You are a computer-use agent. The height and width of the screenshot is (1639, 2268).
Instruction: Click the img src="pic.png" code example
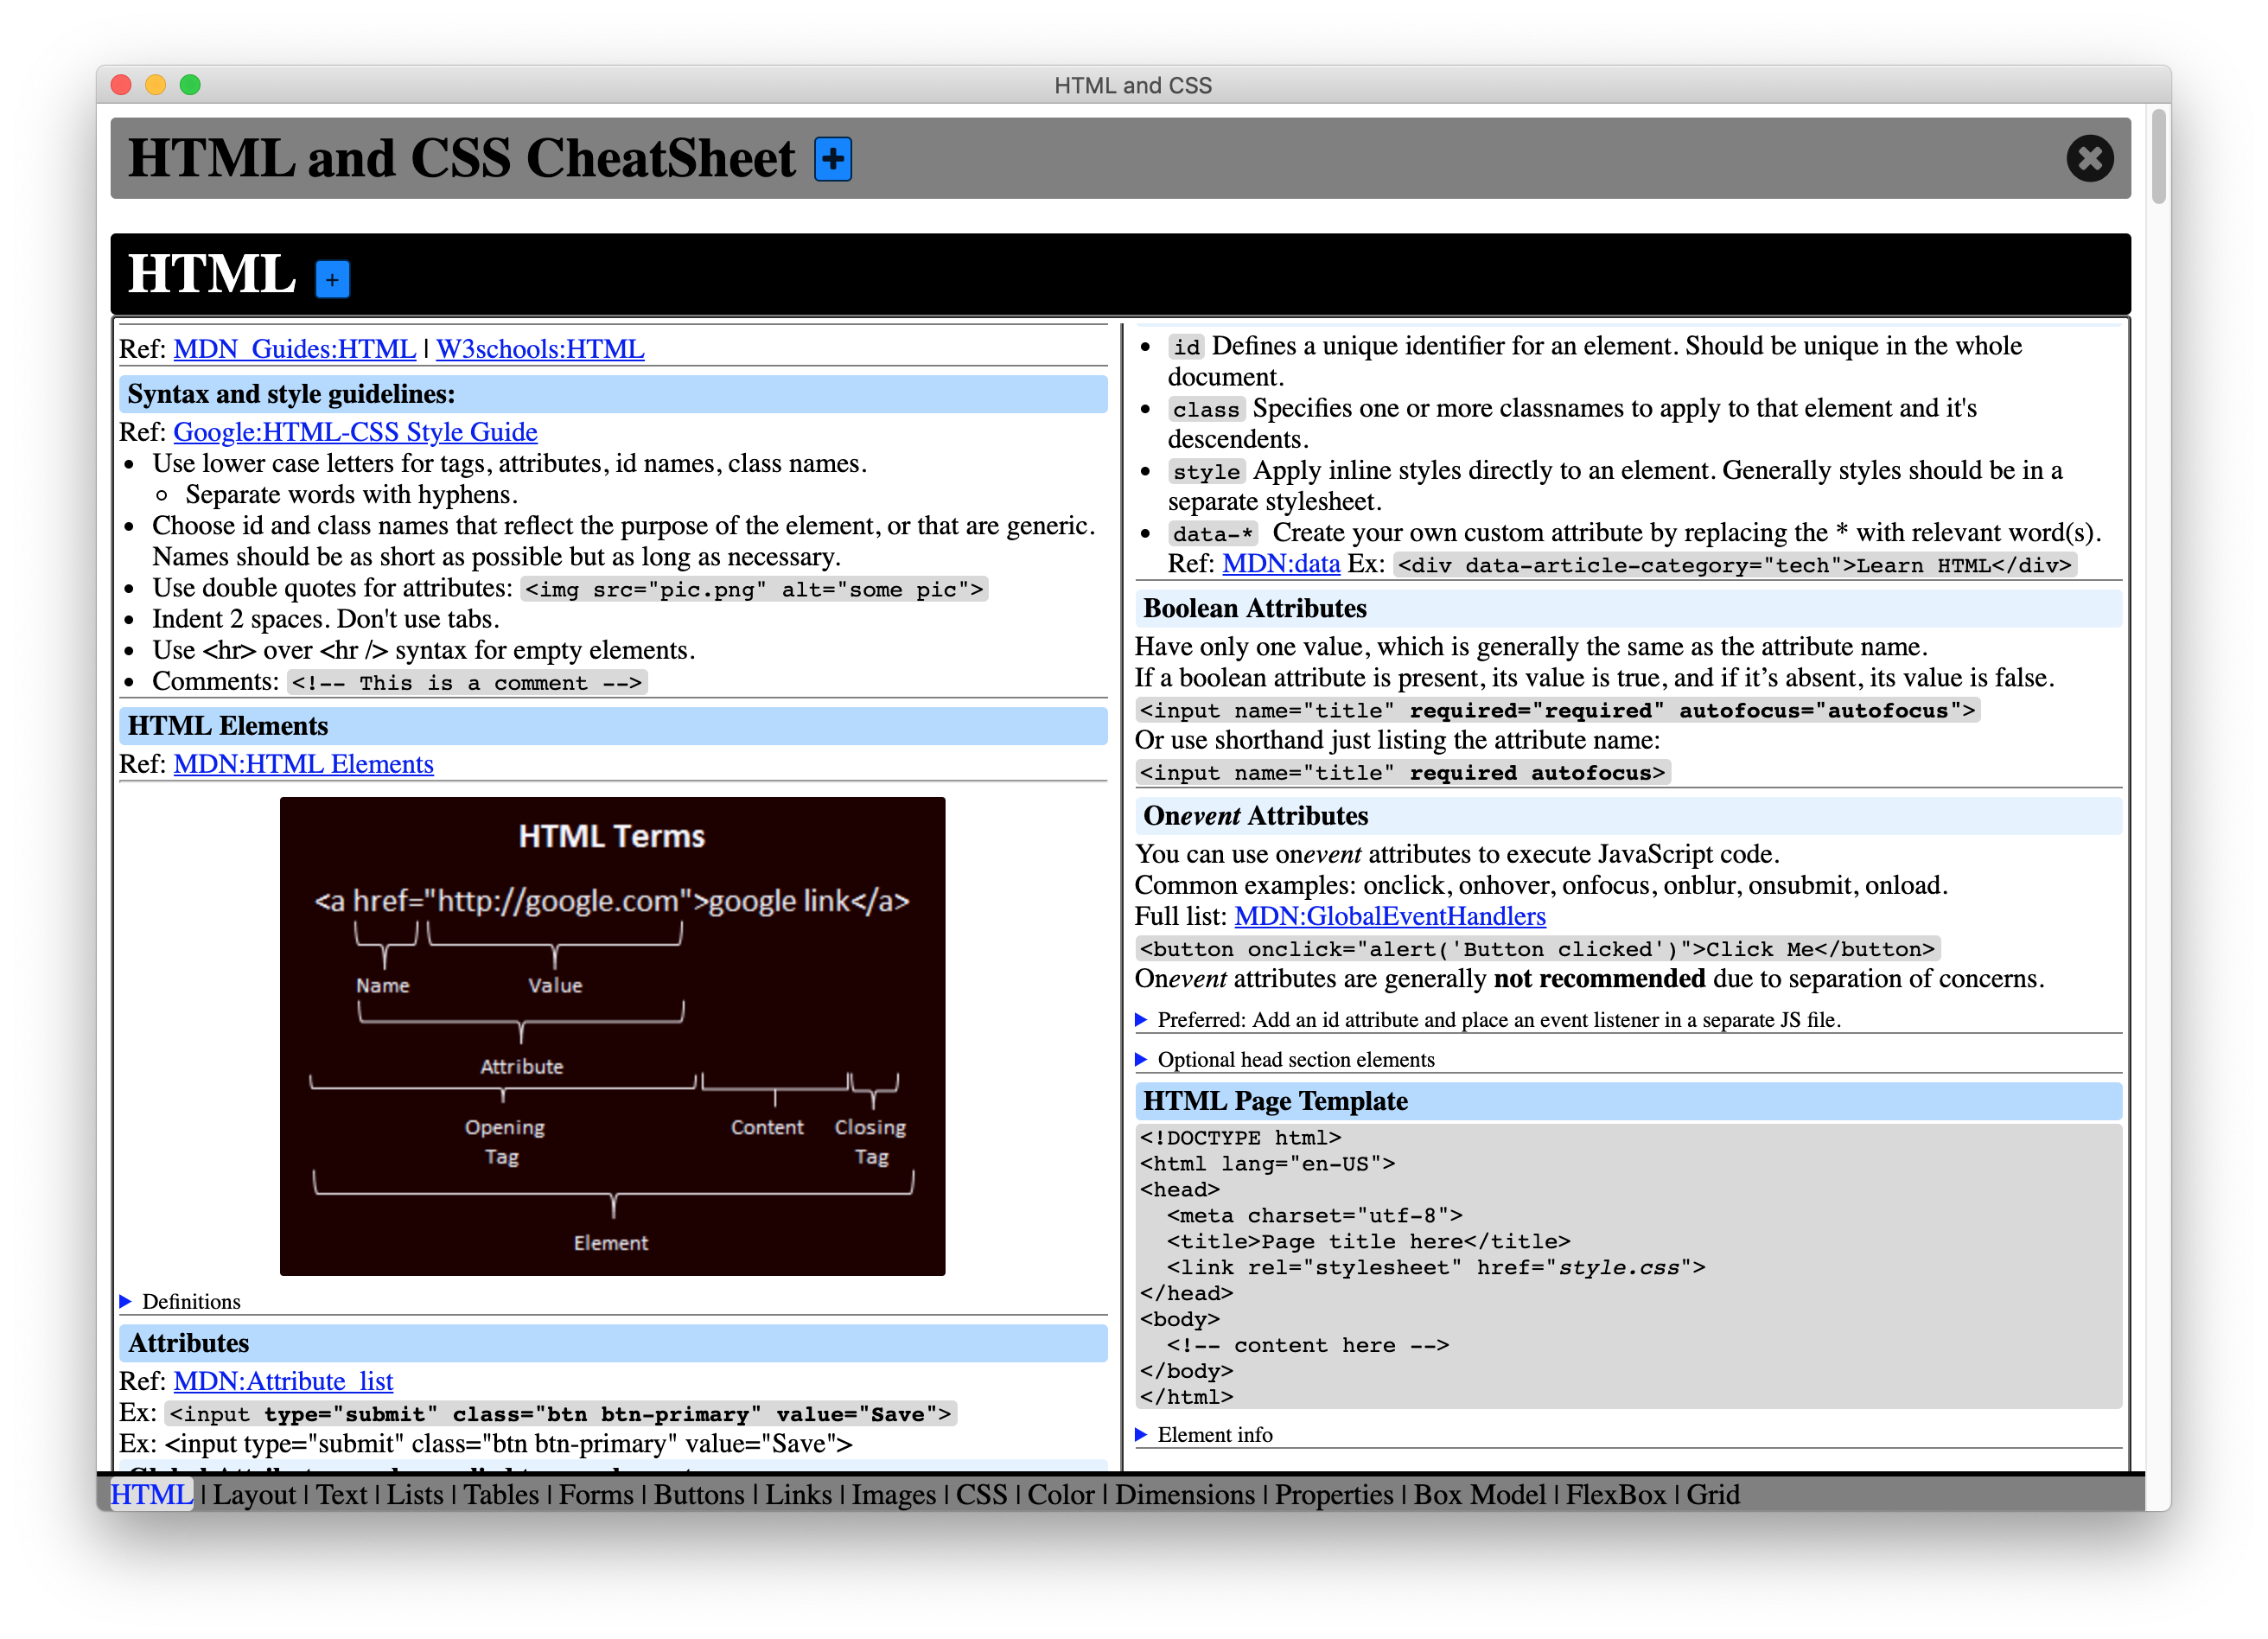754,589
